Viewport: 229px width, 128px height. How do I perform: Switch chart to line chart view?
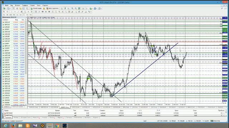point(68,9)
